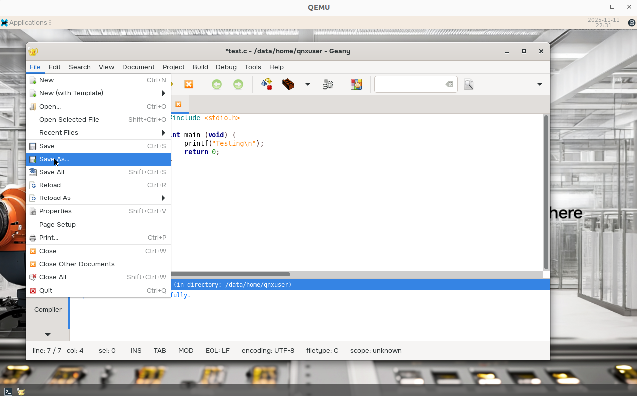637x396 pixels.
Task: Click the Compile file toolbar icon
Action: [267, 84]
